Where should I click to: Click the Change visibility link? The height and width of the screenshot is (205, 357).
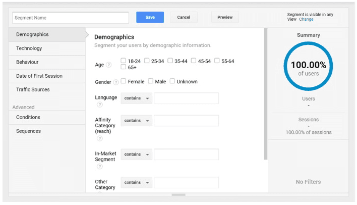306,19
